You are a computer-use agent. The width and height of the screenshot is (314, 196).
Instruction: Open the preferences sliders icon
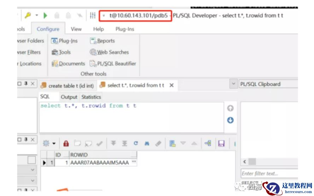tap(93, 16)
